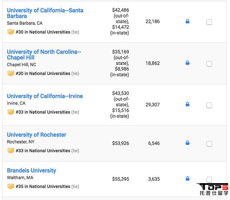The width and height of the screenshot is (230, 200).
Task: Click the ranking badge icon under Brandeis University
Action: (x=11, y=186)
